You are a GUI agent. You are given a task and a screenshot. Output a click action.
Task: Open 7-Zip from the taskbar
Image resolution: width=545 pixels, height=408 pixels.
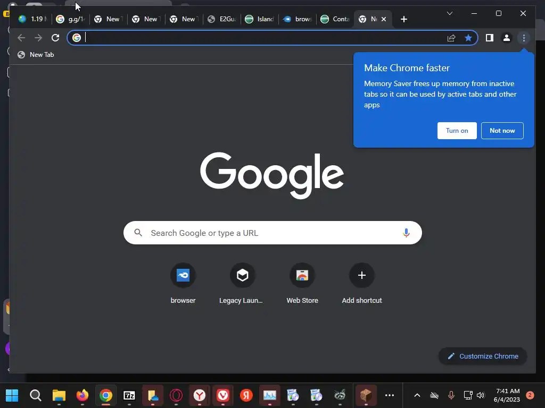pos(129,395)
